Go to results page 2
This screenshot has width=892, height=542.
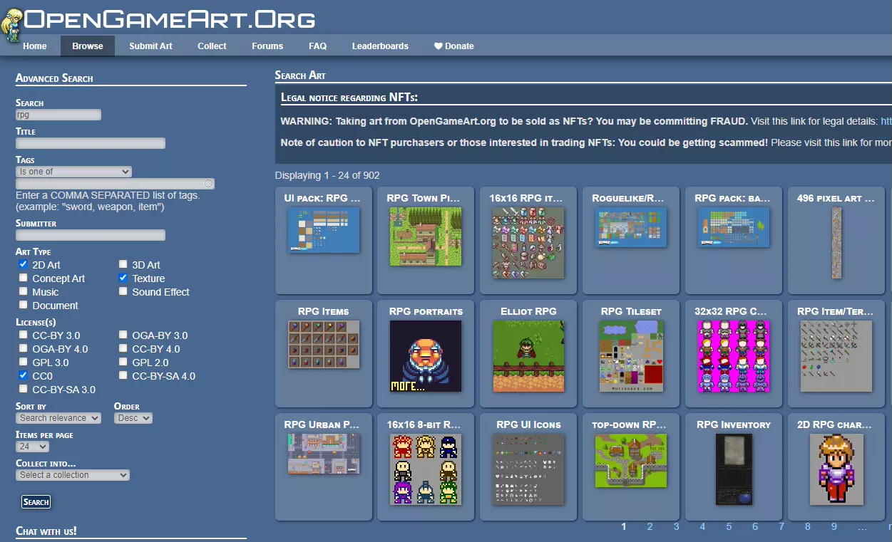tap(650, 527)
